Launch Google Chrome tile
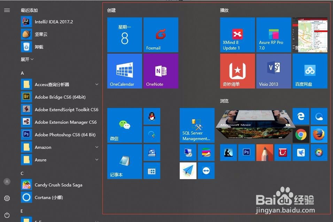The image size is (333, 222). coord(301,135)
